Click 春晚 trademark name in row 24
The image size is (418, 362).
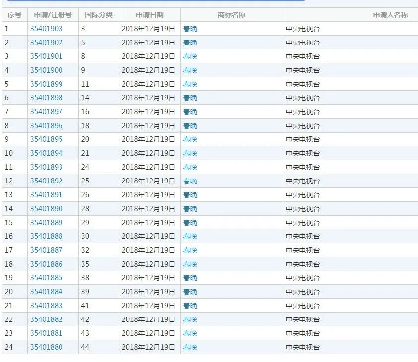[x=190, y=347]
